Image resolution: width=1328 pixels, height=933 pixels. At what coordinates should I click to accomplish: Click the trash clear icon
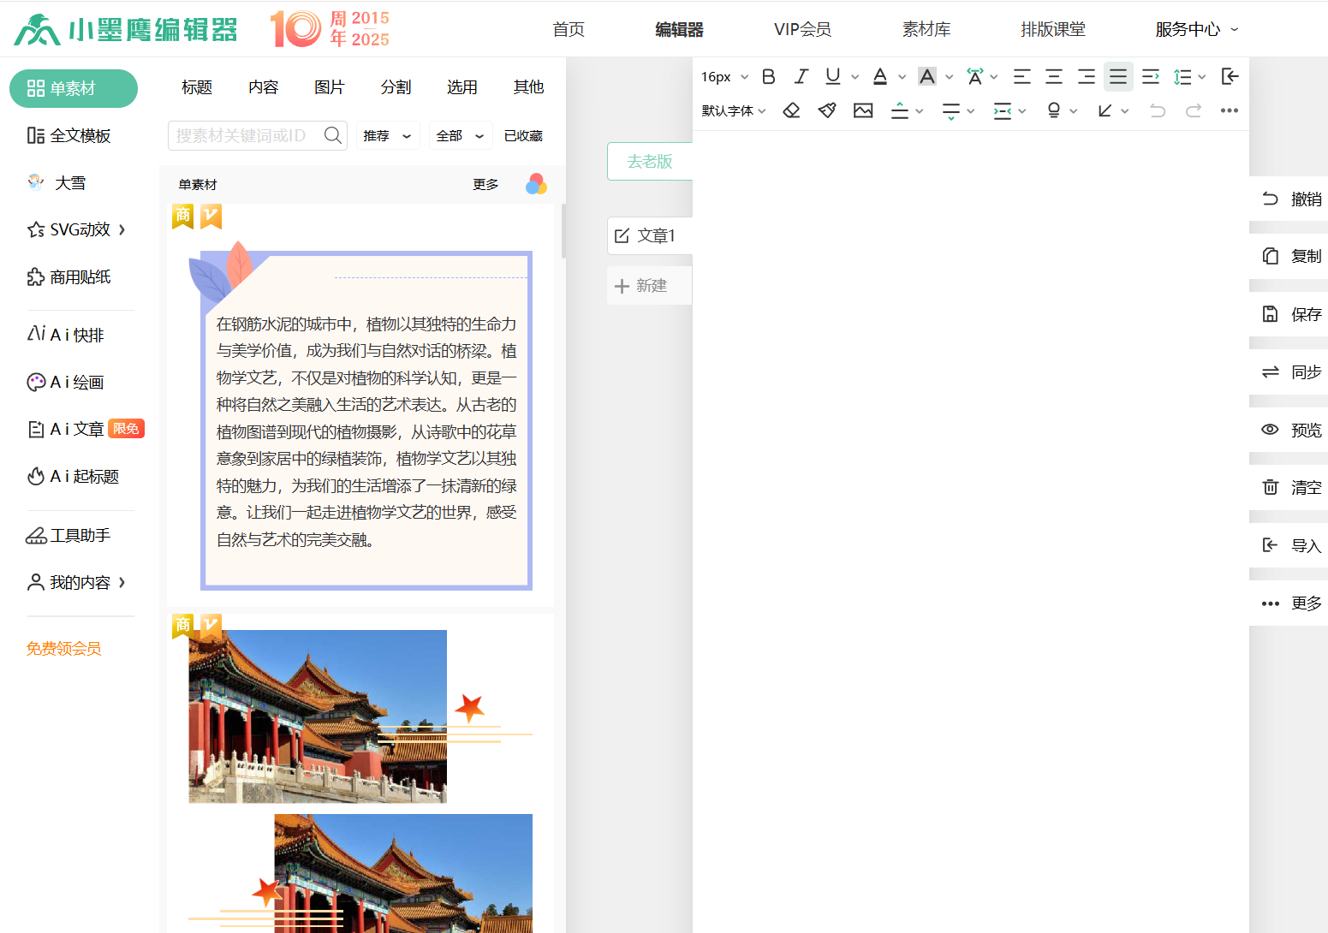click(x=1270, y=487)
